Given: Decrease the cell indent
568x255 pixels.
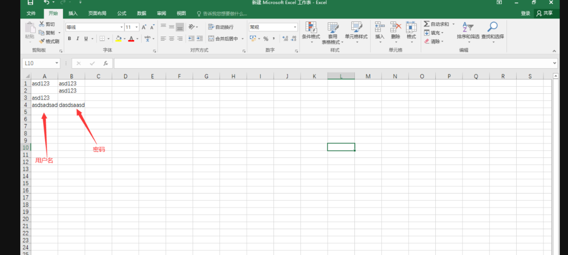Looking at the screenshot, I should (x=192, y=39).
